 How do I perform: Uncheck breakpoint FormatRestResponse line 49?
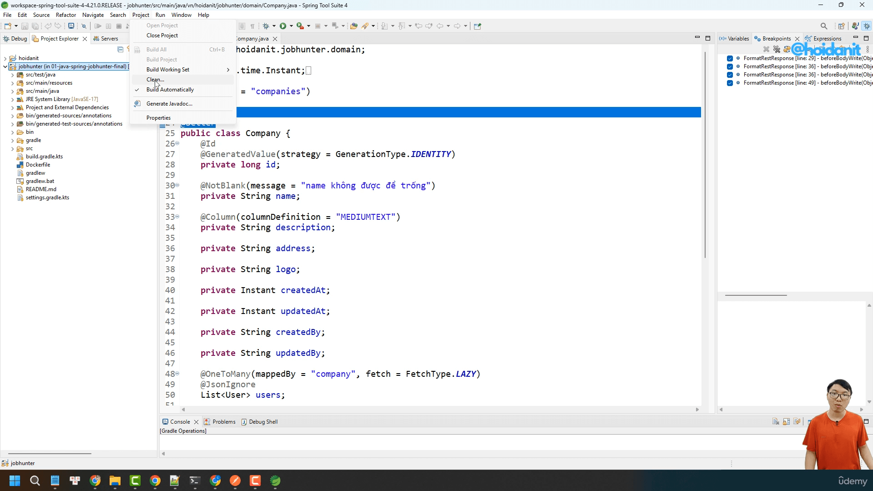(730, 83)
